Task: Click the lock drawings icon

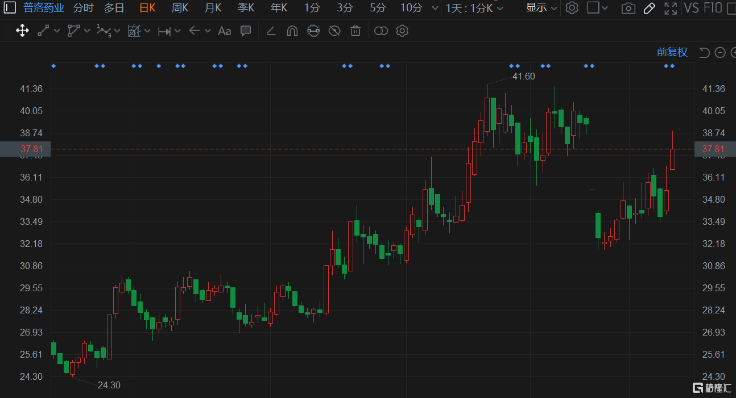Action: pyautogui.click(x=313, y=31)
